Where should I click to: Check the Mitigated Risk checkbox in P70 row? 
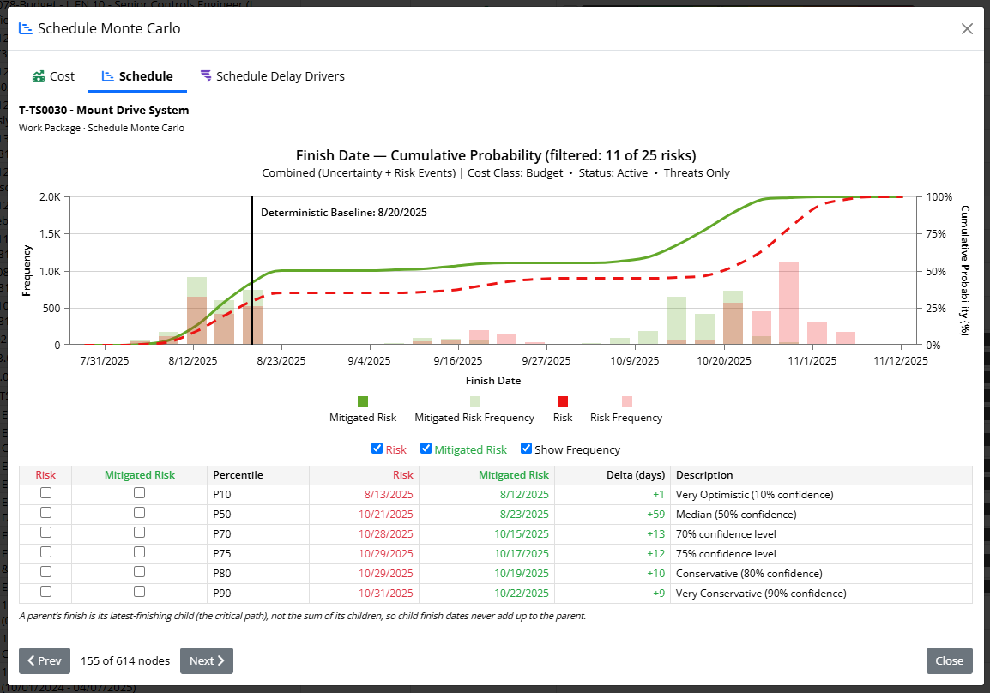point(140,532)
